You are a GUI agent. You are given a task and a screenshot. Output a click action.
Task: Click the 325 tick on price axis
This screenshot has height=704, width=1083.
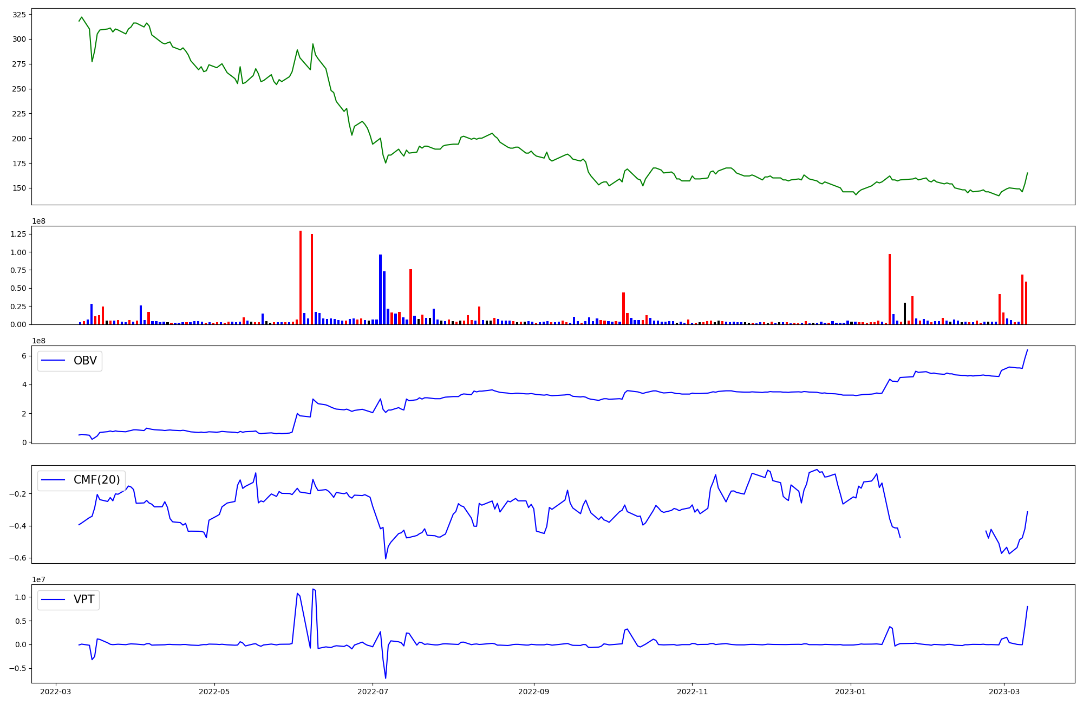(19, 15)
